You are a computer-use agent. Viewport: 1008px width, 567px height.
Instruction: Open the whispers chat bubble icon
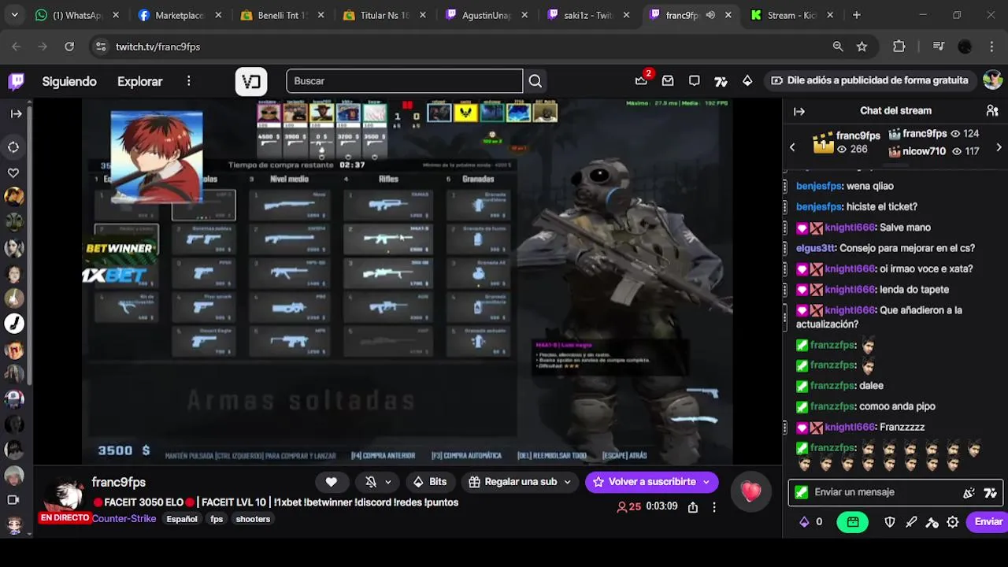click(x=695, y=80)
